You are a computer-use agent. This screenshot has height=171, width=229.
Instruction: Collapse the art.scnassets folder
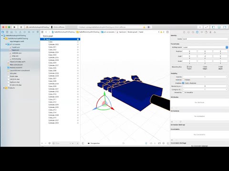pyautogui.click(x=6, y=44)
